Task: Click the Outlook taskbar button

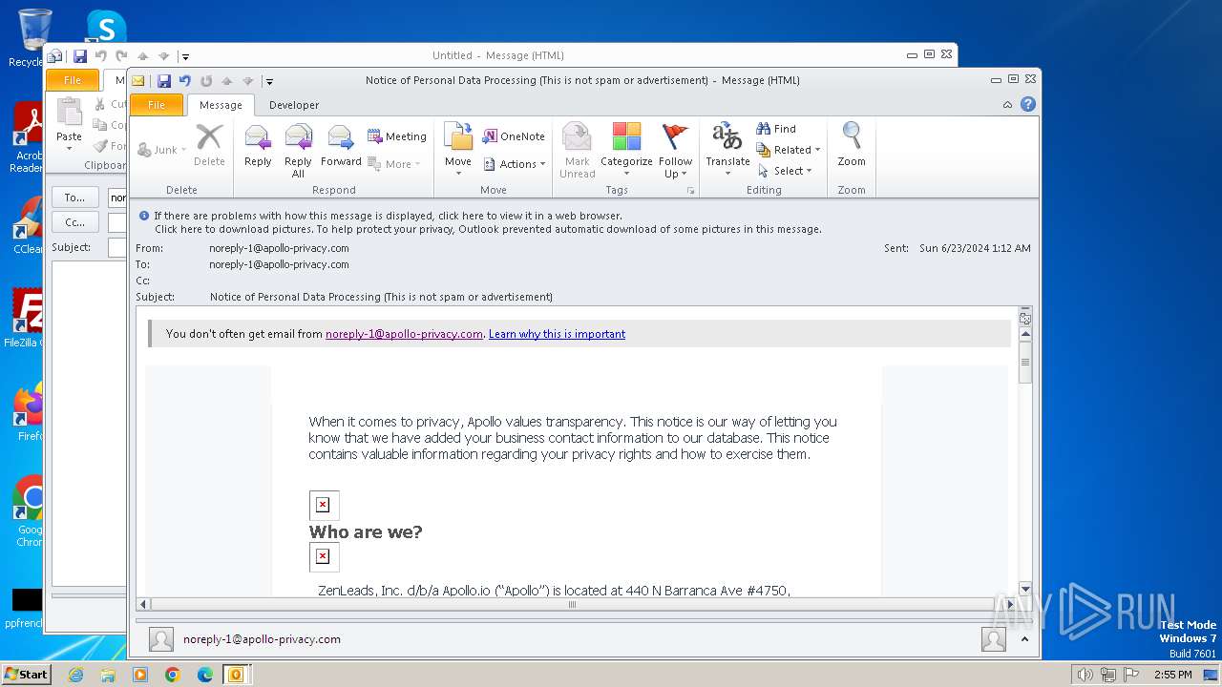Action: [236, 675]
